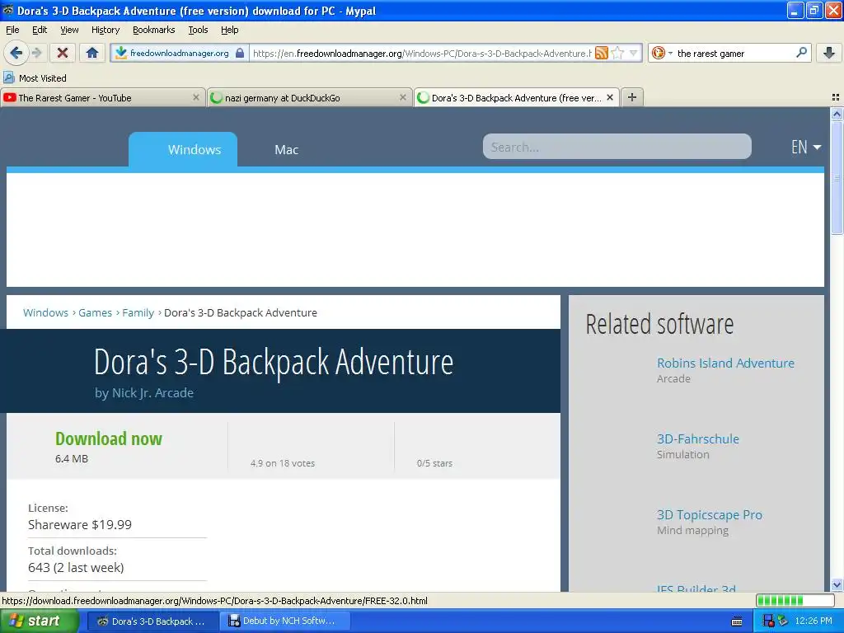The width and height of the screenshot is (844, 633).
Task: Select the Windows platform tab
Action: pos(183,149)
